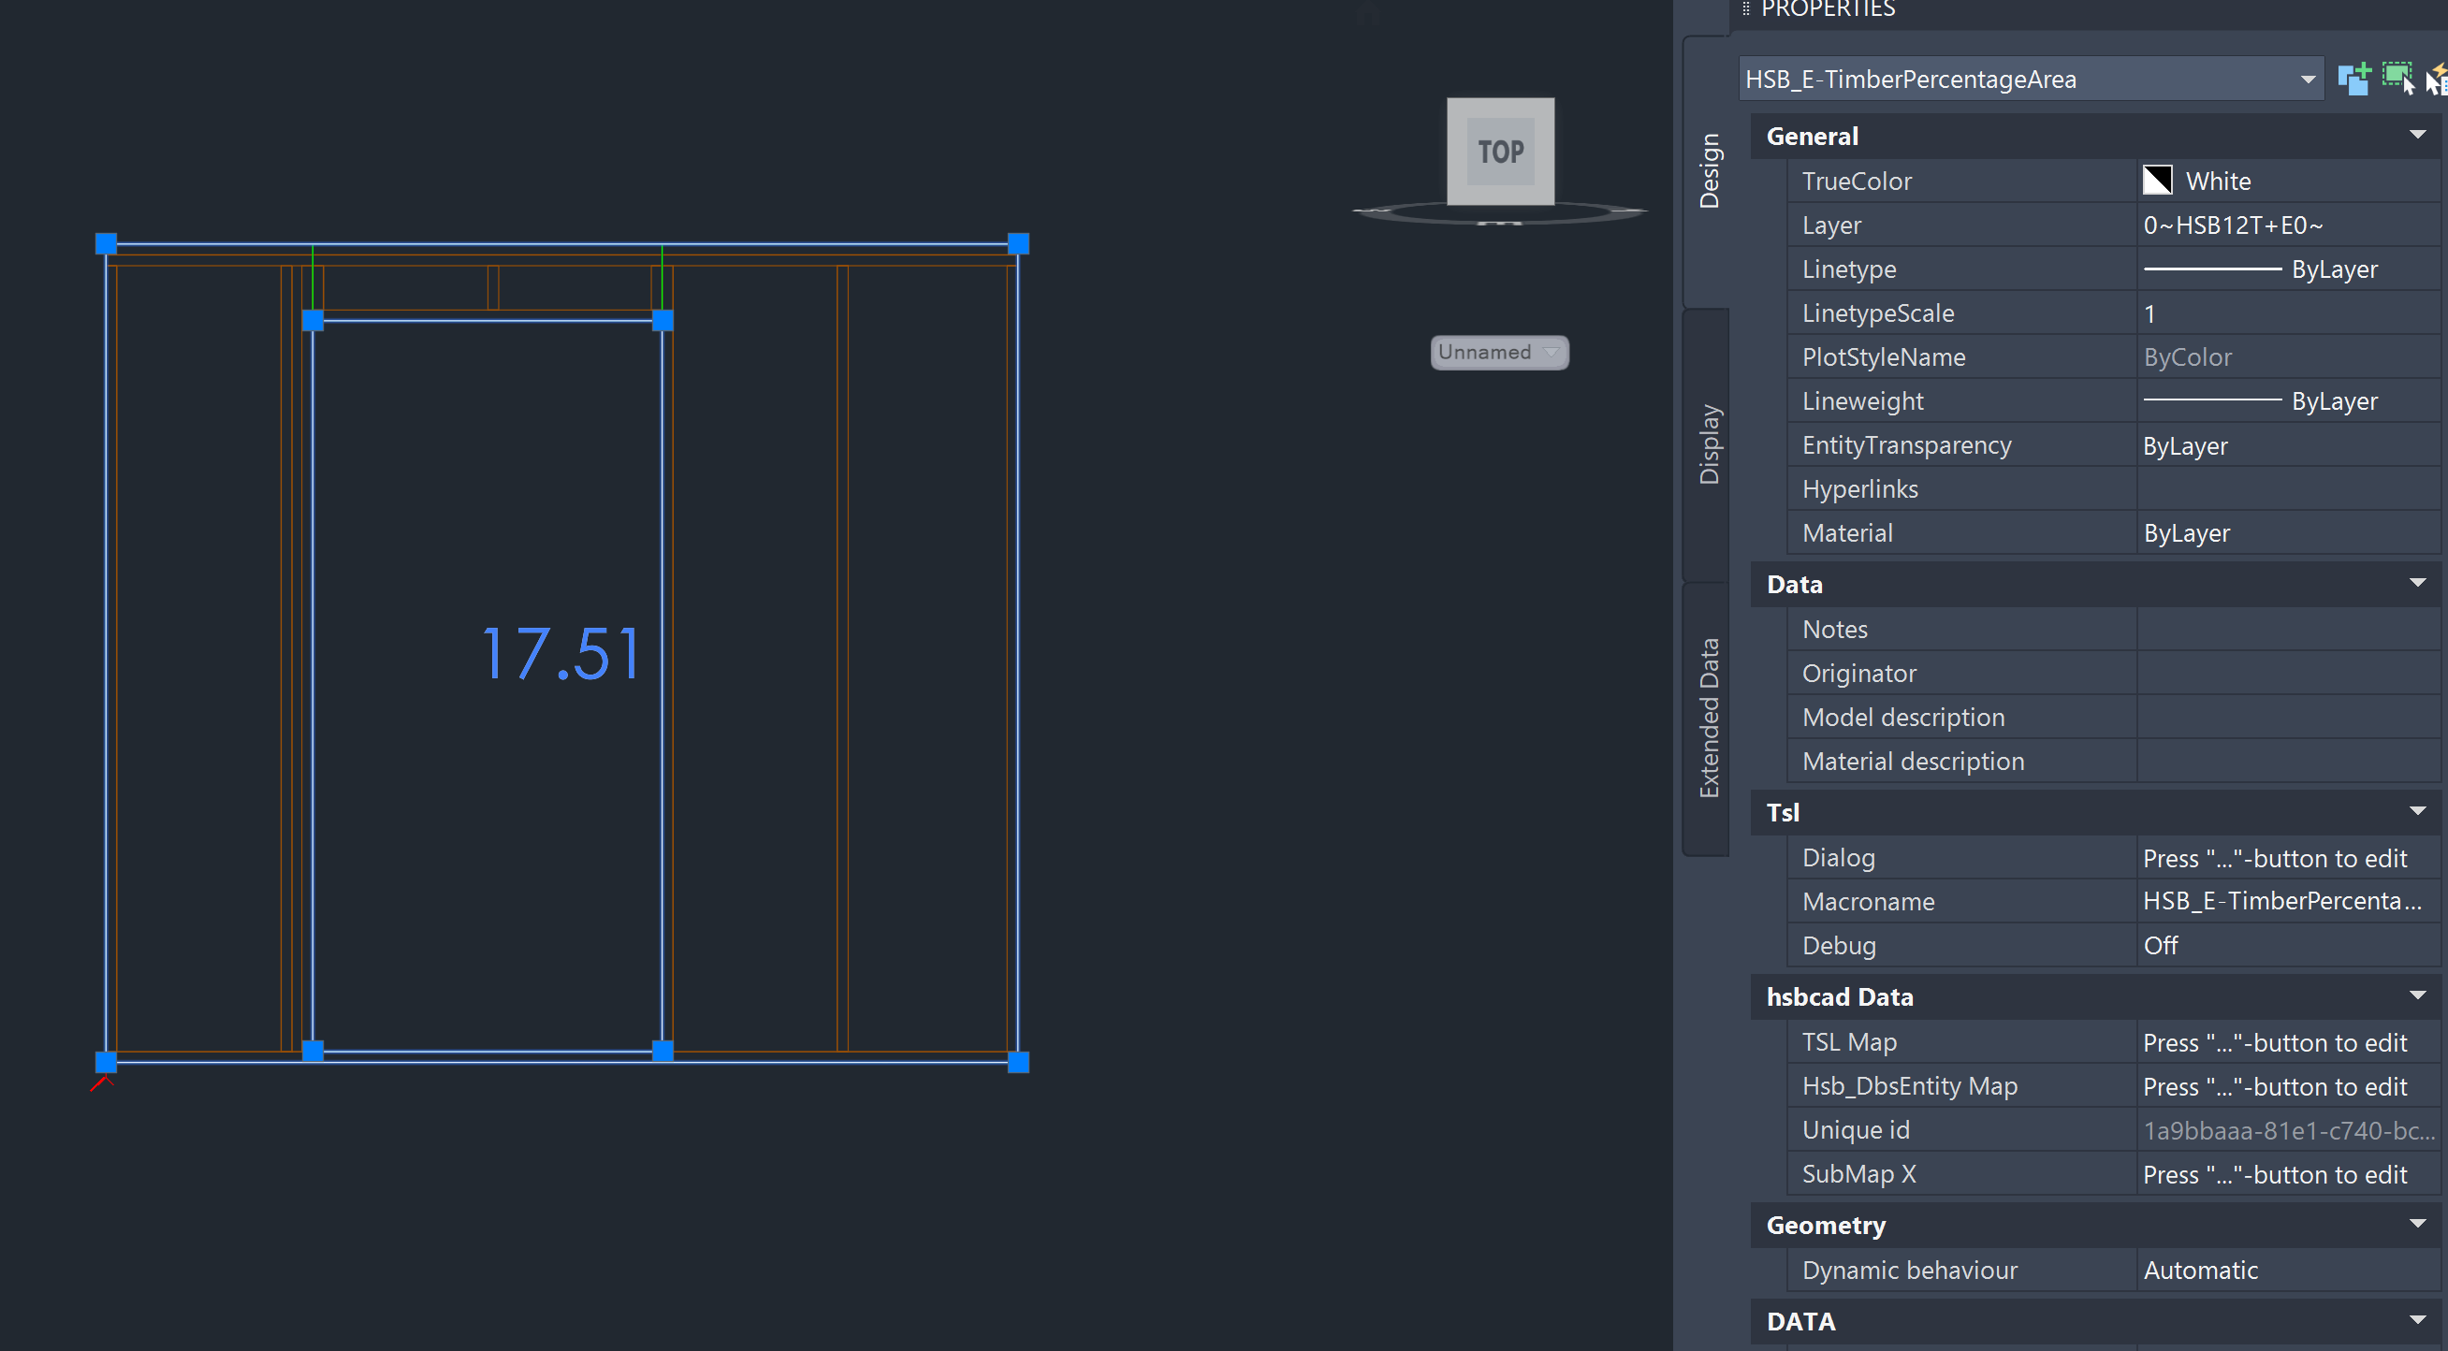Image resolution: width=2448 pixels, height=1351 pixels.
Task: Click the TrueColor White swatch
Action: [2157, 181]
